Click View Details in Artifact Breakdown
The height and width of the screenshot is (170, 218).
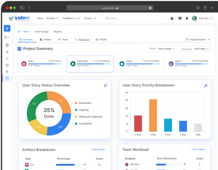tap(99, 149)
